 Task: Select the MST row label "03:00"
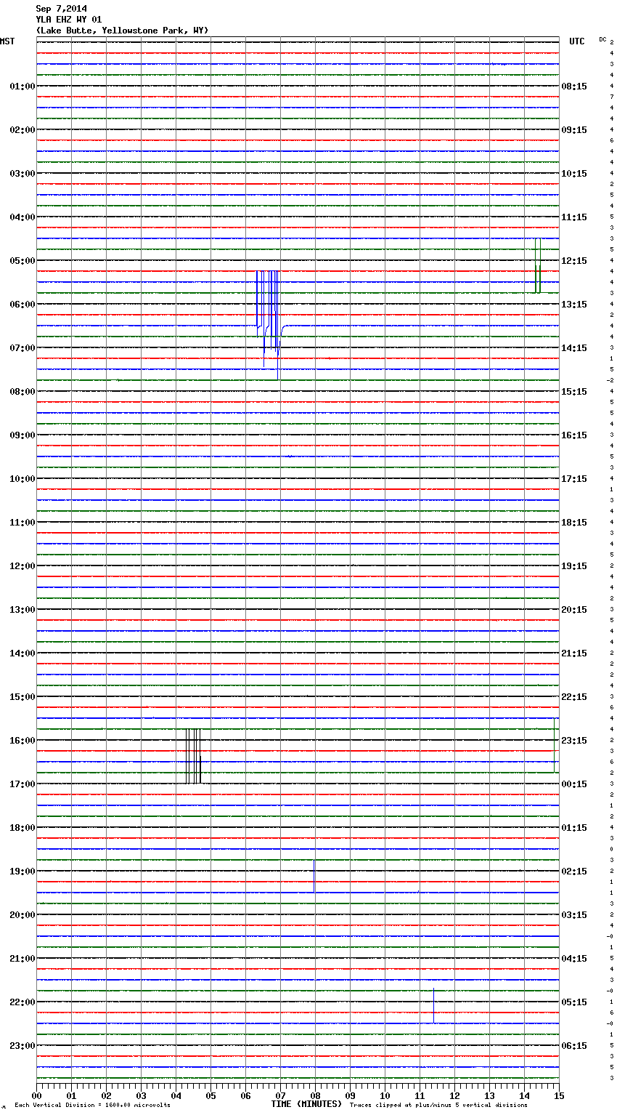23,174
